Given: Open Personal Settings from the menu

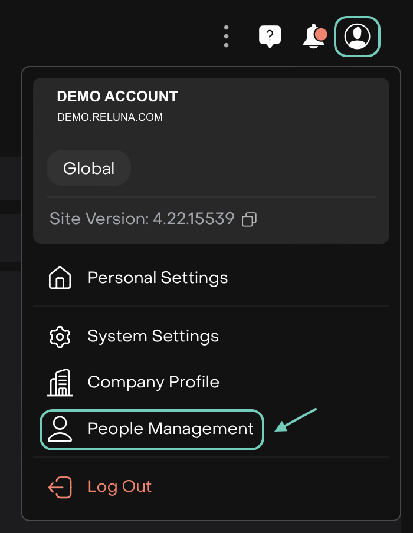Looking at the screenshot, I should click(x=158, y=278).
